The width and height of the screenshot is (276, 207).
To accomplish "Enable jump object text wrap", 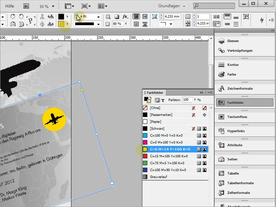I will [x=145, y=24].
